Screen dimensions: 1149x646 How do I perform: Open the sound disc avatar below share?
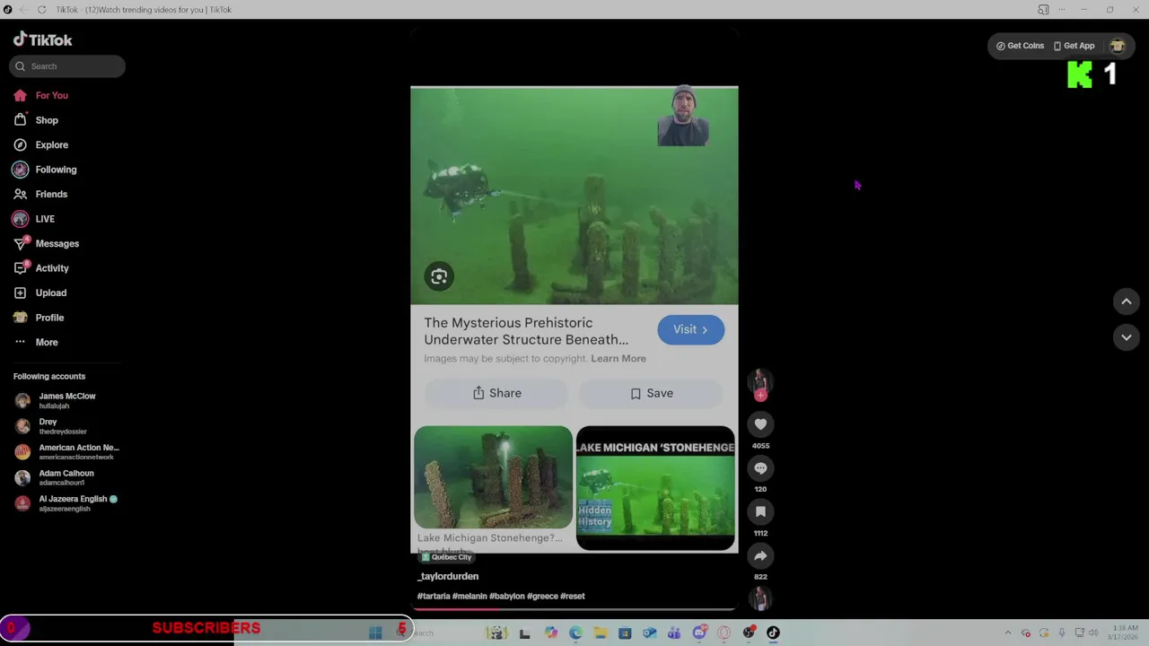coord(760,598)
